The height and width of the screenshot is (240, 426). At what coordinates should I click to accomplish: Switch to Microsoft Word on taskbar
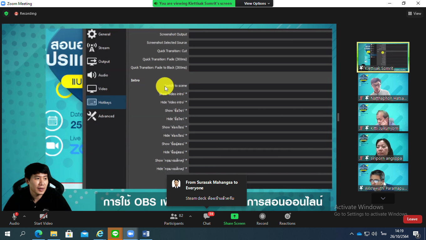(146, 234)
